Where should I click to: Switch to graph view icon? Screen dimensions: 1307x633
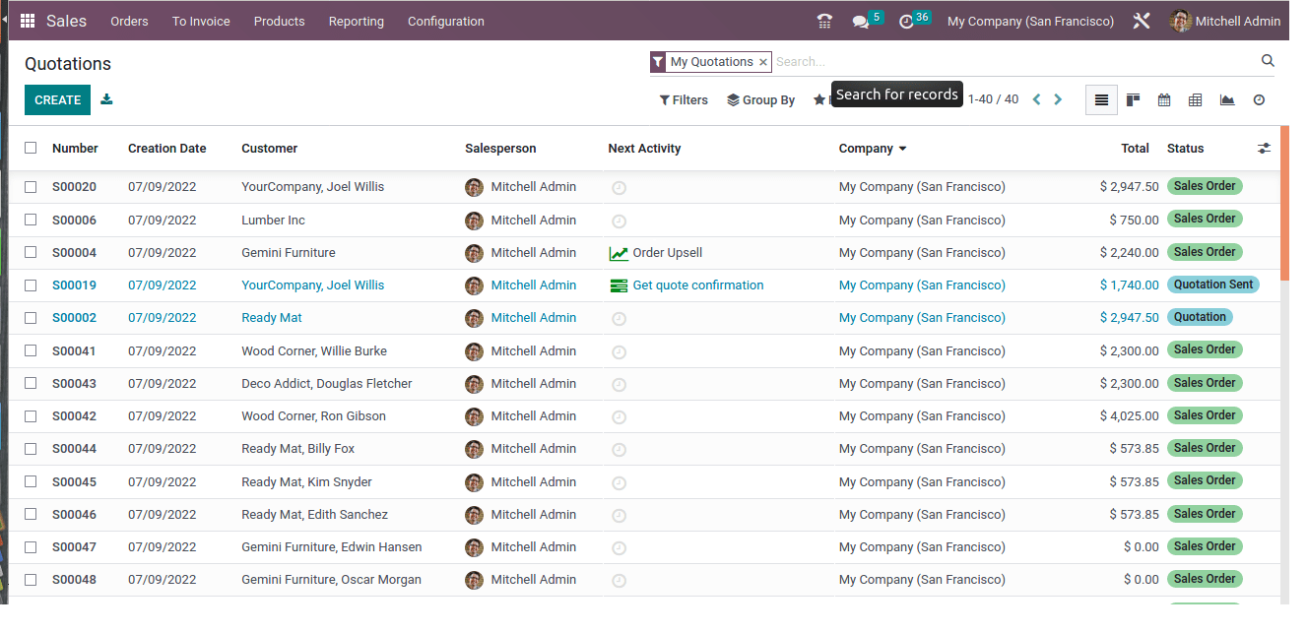click(x=1226, y=99)
